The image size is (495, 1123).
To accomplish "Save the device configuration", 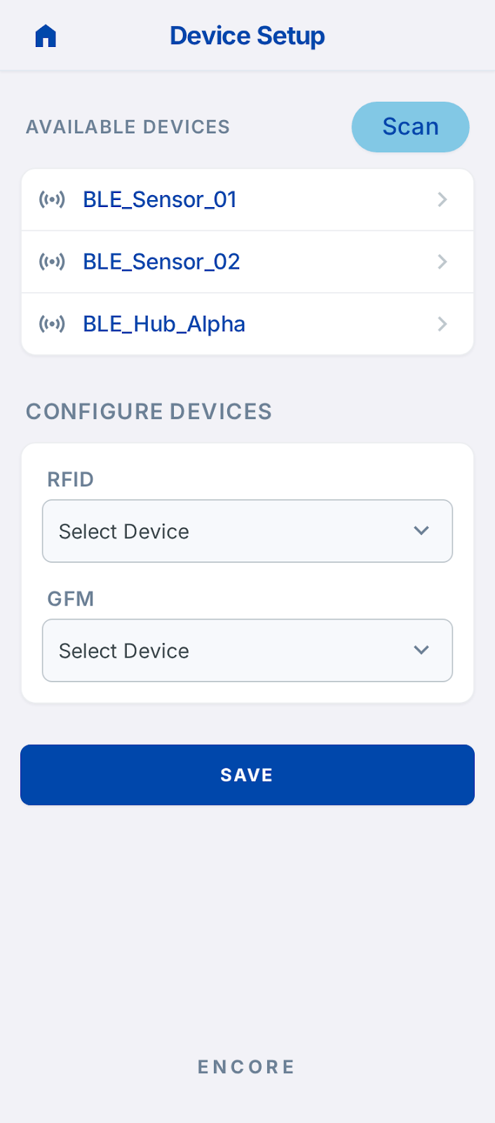I will [247, 775].
